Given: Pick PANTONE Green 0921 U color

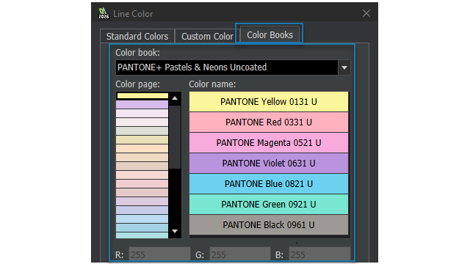Looking at the screenshot, I should click(269, 205).
